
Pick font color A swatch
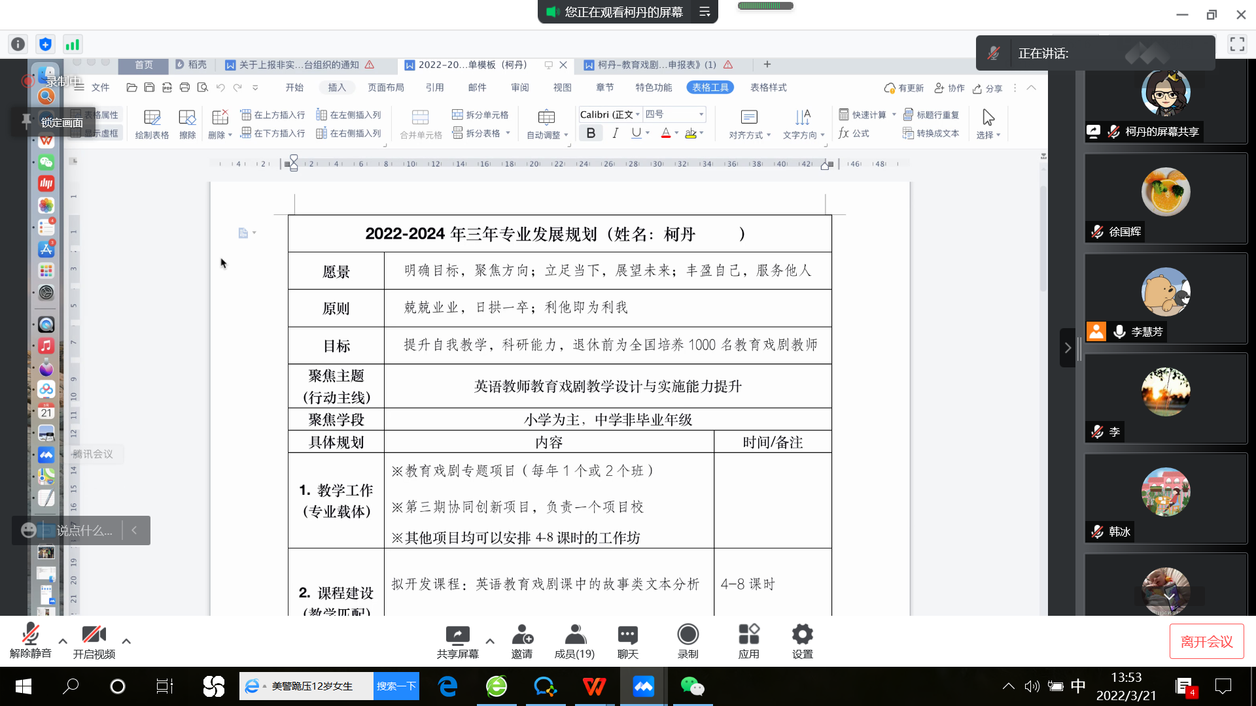pos(665,133)
